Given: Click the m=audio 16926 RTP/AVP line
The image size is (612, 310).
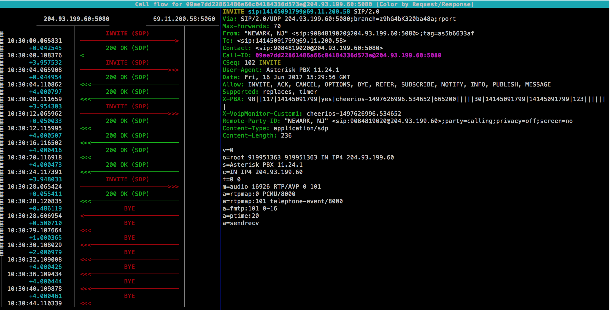Looking at the screenshot, I should [x=272, y=187].
